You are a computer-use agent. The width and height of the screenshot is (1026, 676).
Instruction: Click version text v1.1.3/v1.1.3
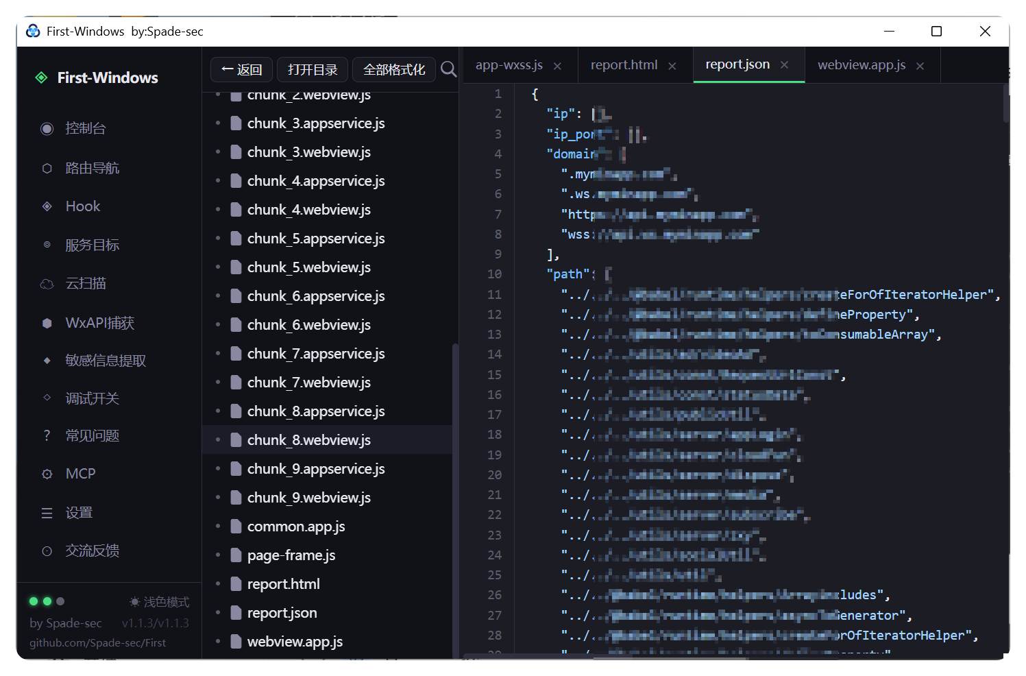[x=156, y=623]
